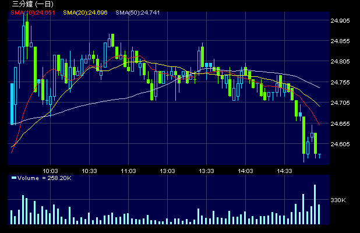Image resolution: width=360 pixels, height=233 pixels.
Task: Click the Volume = 258.20K label
Action: tap(44, 178)
